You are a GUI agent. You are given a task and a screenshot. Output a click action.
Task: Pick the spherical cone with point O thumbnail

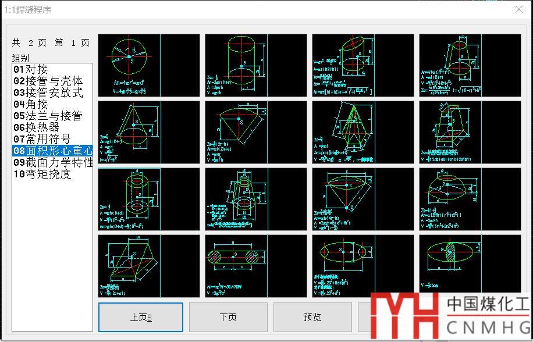click(x=363, y=199)
